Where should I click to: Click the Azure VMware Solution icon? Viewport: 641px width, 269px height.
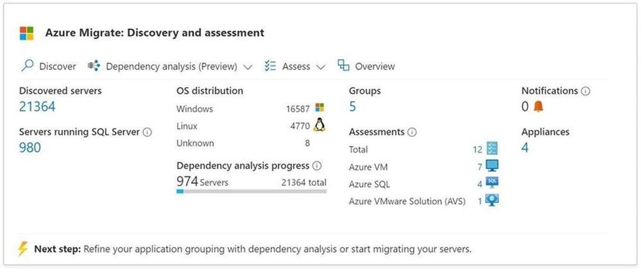(492, 200)
